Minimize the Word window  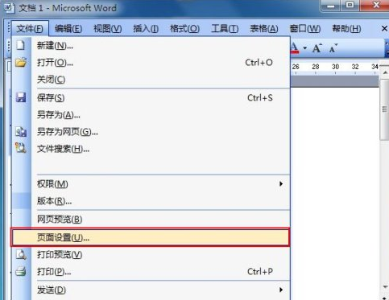(331, 6)
